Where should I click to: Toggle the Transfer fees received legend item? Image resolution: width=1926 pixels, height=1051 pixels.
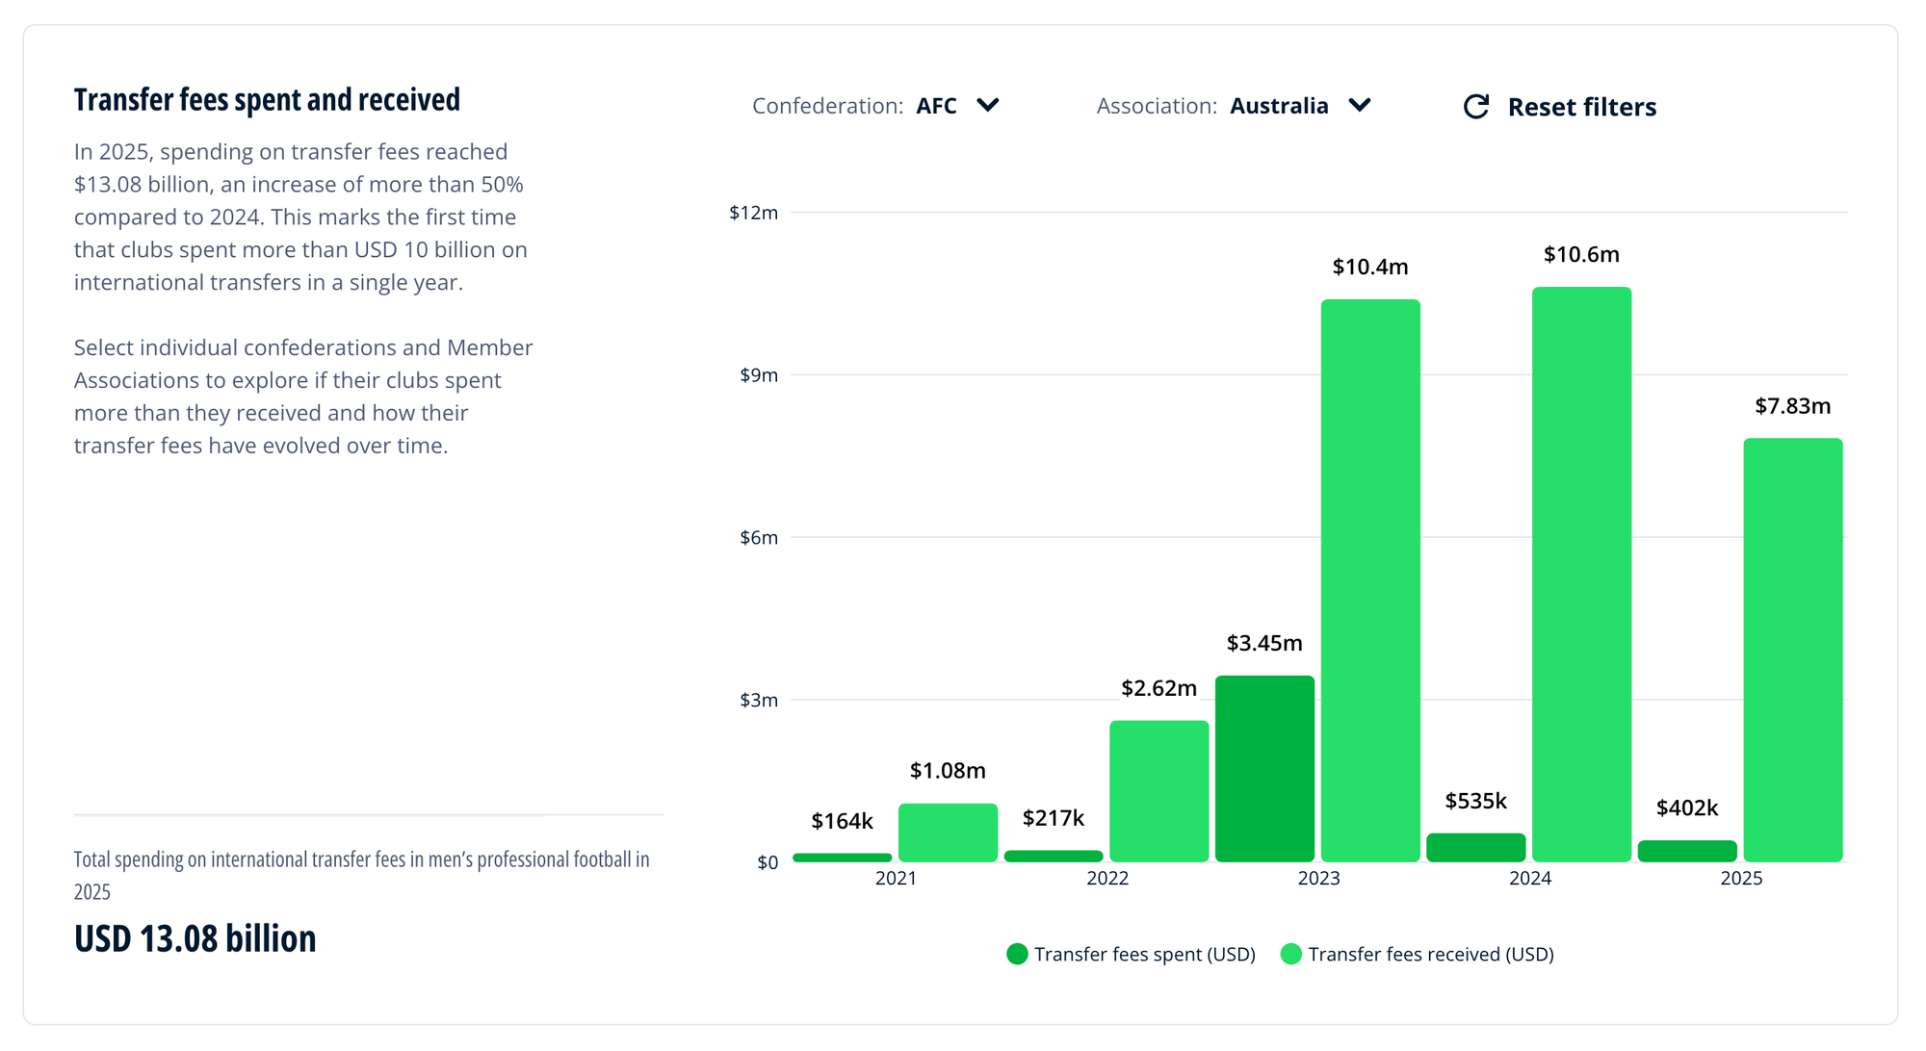(x=1430, y=954)
